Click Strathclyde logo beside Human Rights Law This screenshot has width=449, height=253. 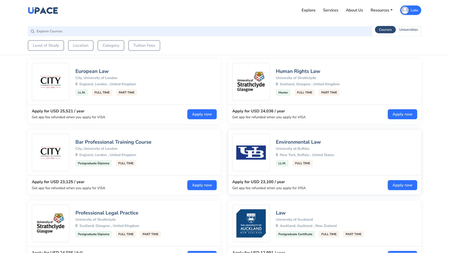point(251,82)
